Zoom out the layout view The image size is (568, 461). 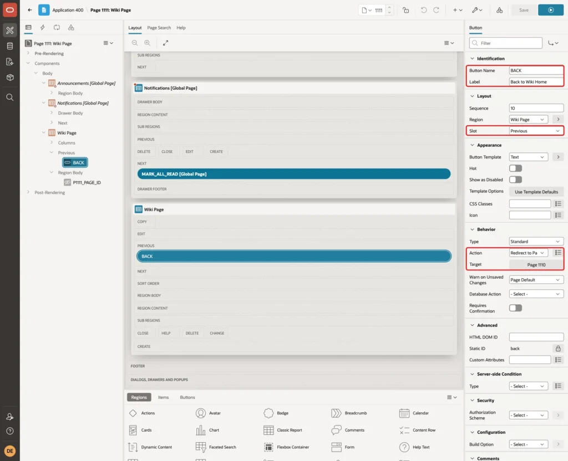tap(135, 43)
